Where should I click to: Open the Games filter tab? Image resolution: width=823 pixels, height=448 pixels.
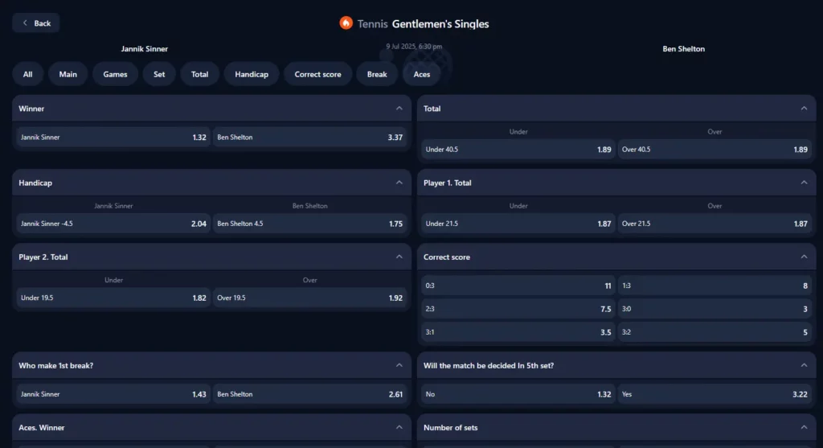click(115, 74)
